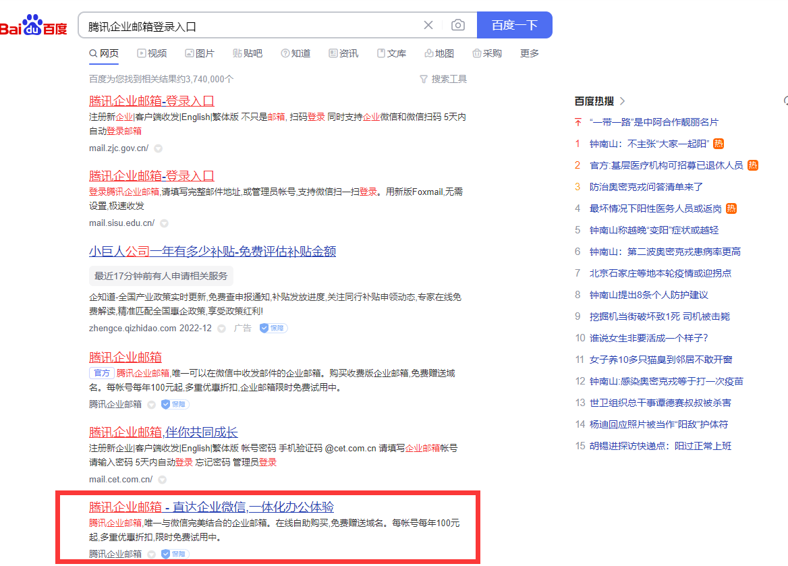The width and height of the screenshot is (788, 566).
Task: Open hot search 谁说女生非要活成一个样子?
Action: pos(649,338)
